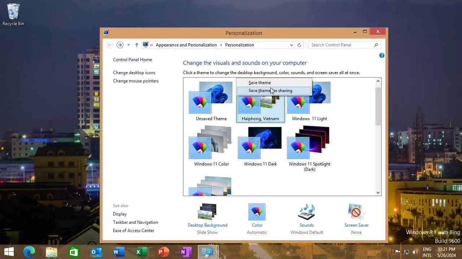The width and height of the screenshot is (462, 259).
Task: Open Taskbar and Navigation link
Action: [x=135, y=222]
